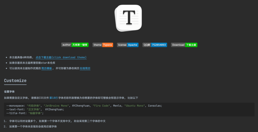Click the license Apache badge
The height and width of the screenshot is (132, 258).
click(128, 45)
